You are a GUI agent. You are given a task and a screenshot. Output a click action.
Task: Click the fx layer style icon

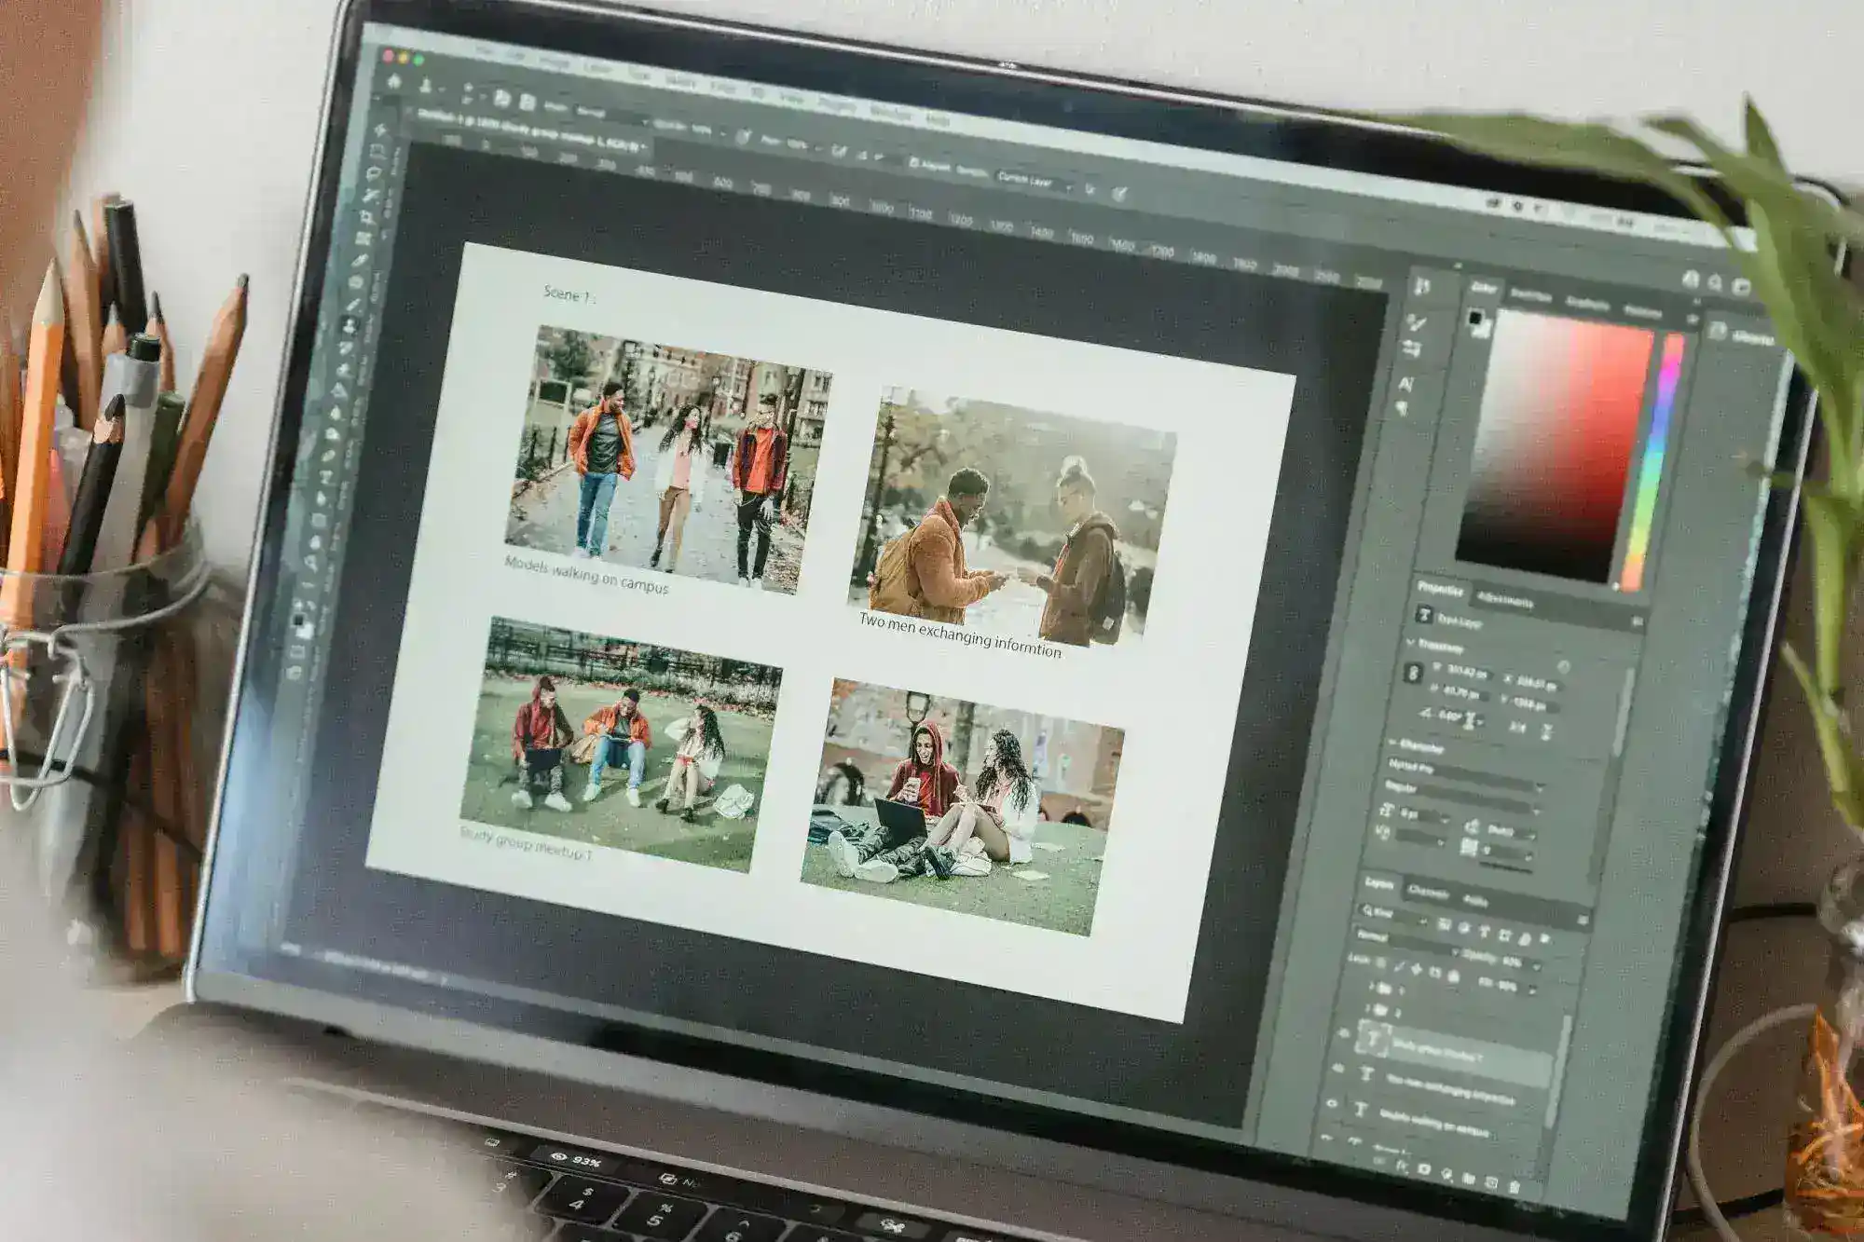1402,1166
